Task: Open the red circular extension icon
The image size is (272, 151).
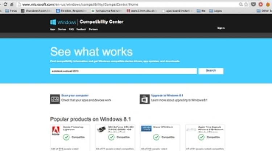Action: click(260, 4)
